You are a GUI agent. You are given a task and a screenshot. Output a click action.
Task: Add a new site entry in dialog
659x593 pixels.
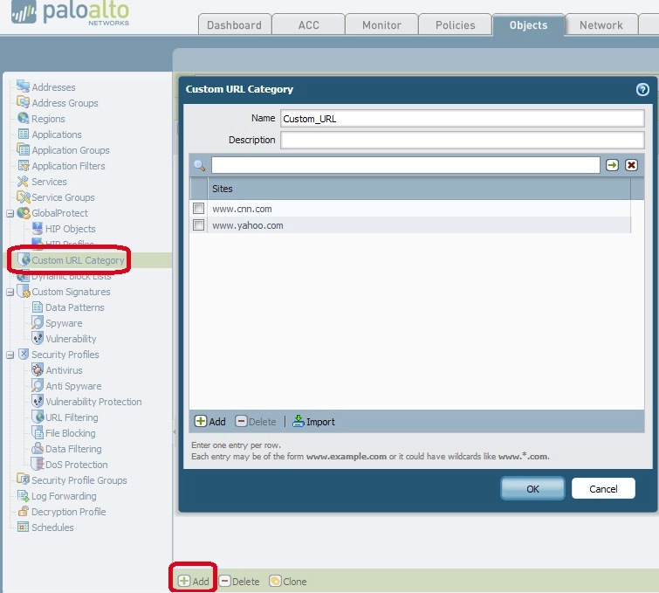tap(210, 422)
